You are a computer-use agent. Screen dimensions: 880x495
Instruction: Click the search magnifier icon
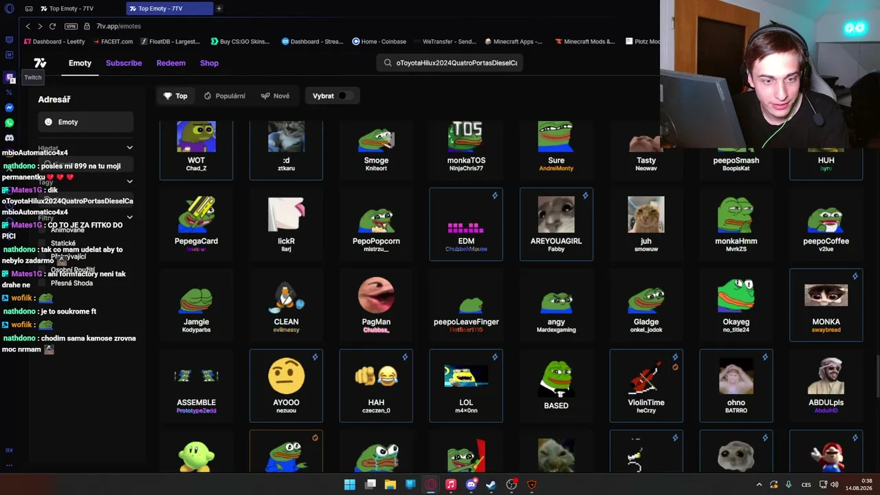coord(388,63)
